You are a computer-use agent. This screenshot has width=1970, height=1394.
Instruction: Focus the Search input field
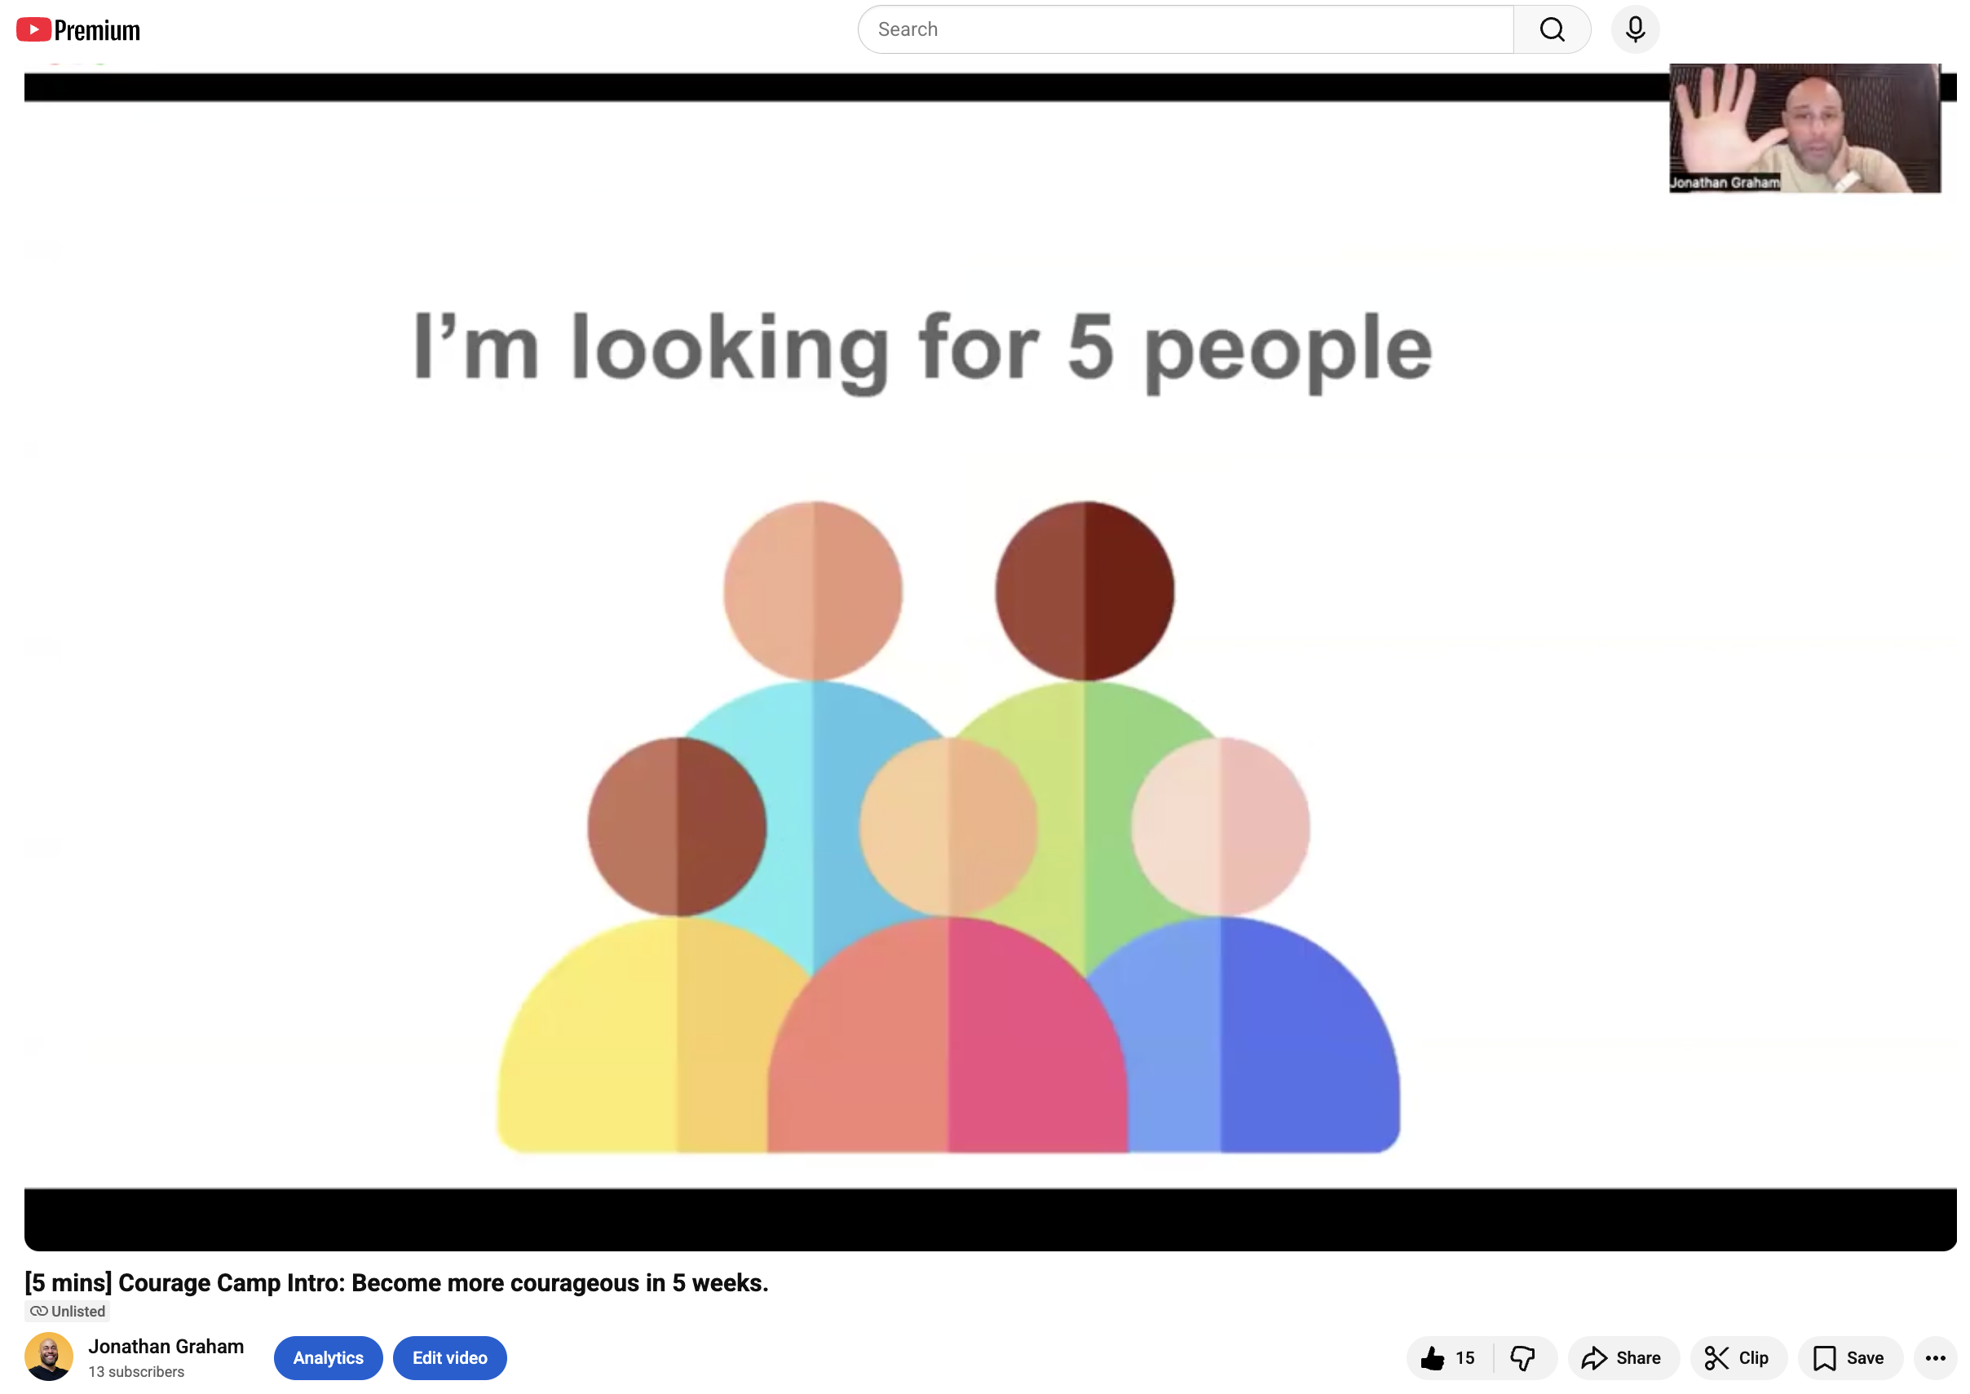tap(1185, 30)
